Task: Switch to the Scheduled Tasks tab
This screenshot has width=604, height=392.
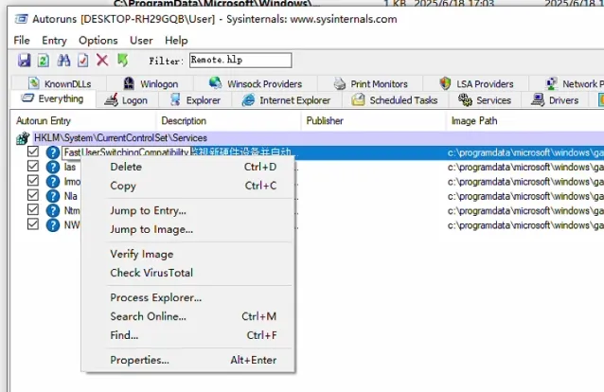Action: pyautogui.click(x=395, y=100)
